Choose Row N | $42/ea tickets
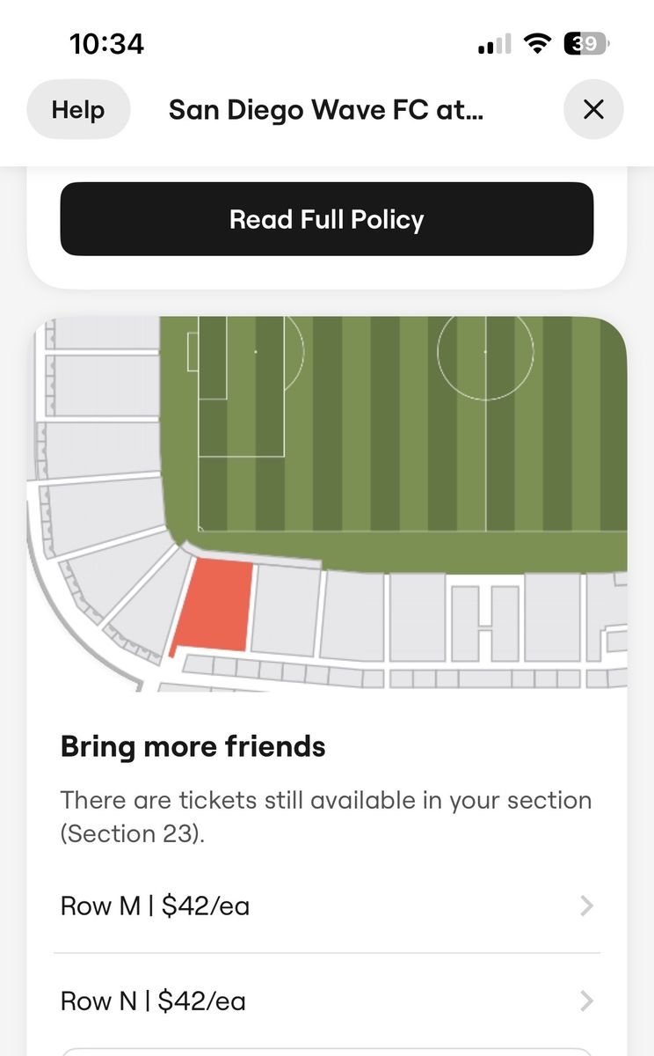 pyautogui.click(x=153, y=1001)
